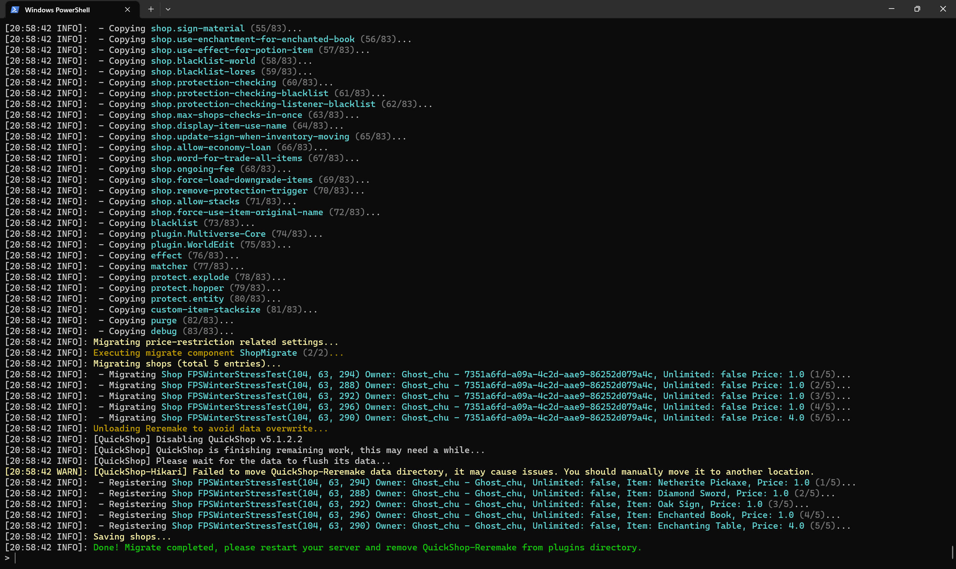Image resolution: width=956 pixels, height=569 pixels.
Task: Click 'plugin.WorldEdit' text
Action: point(193,245)
